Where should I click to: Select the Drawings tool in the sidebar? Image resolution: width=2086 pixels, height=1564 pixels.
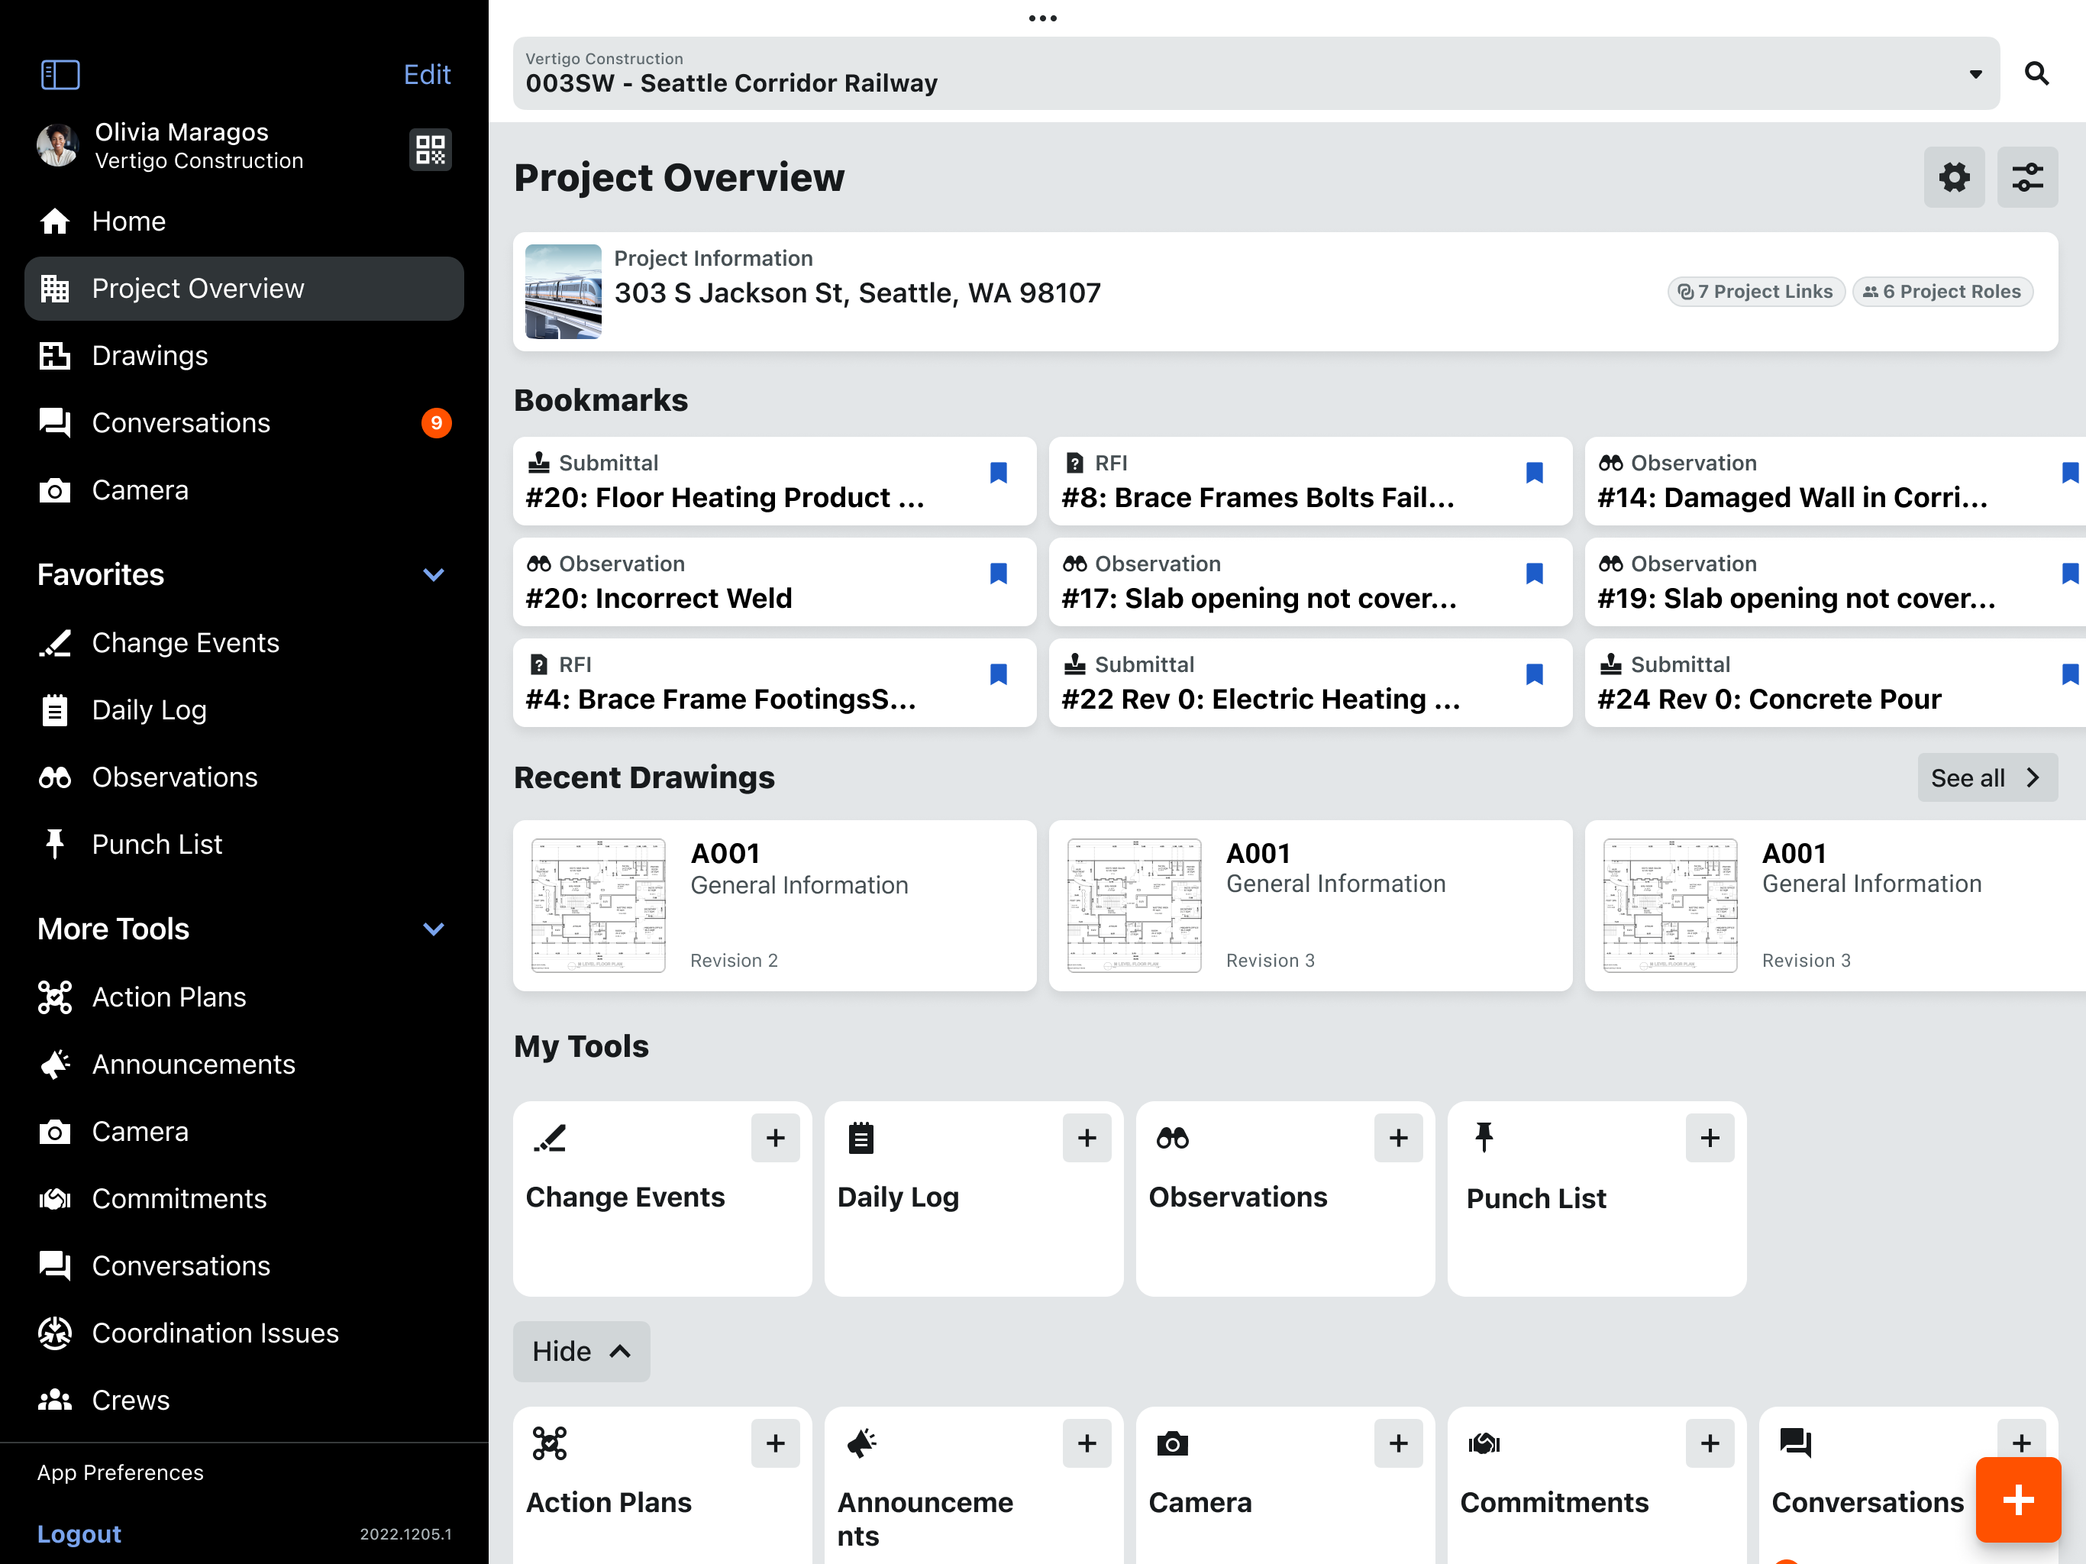click(x=149, y=356)
